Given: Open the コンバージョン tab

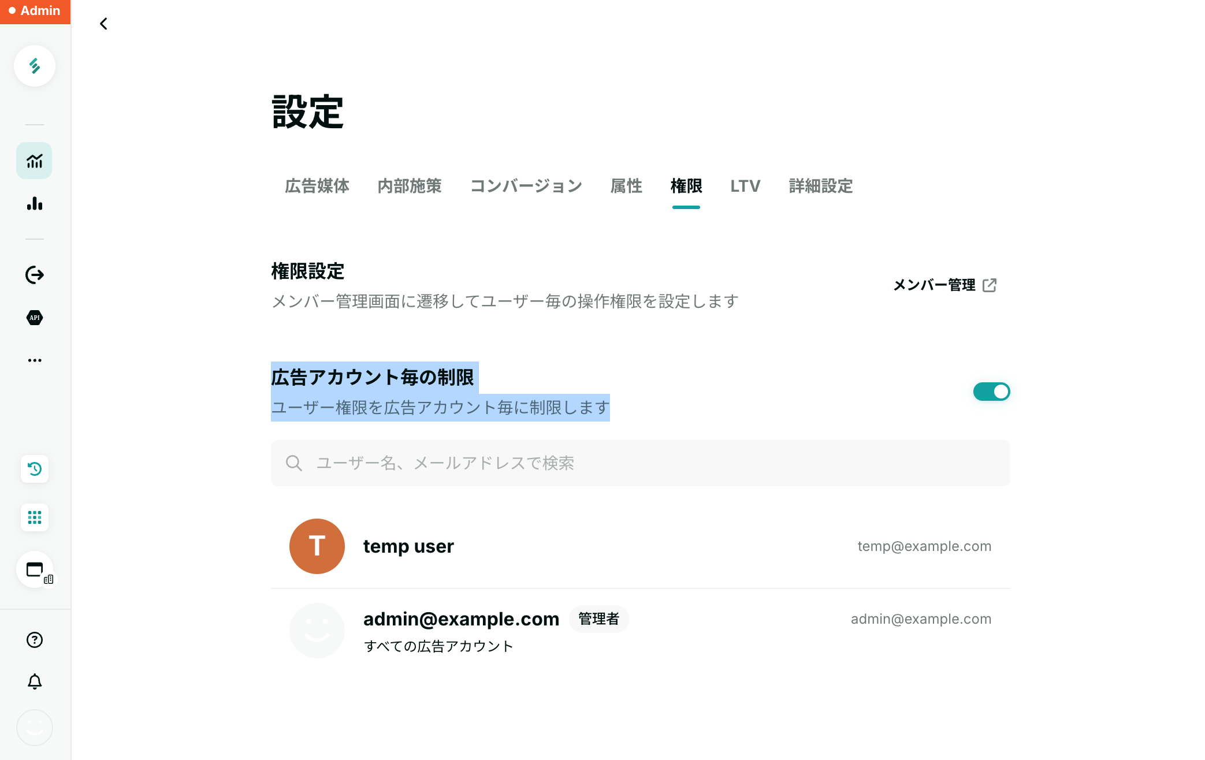Looking at the screenshot, I should click(x=526, y=186).
